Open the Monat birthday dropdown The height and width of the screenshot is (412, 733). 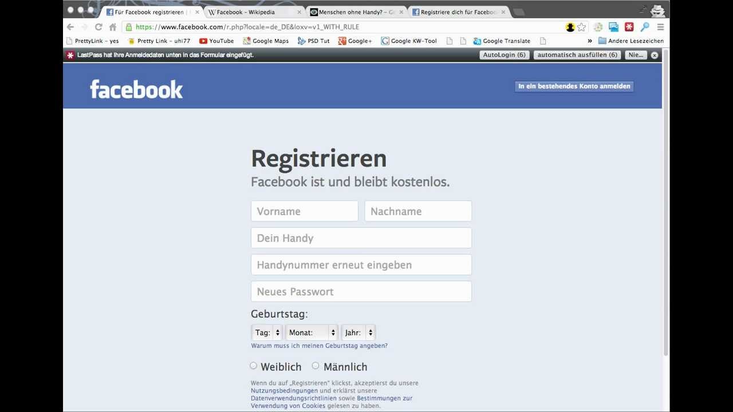[x=311, y=332]
